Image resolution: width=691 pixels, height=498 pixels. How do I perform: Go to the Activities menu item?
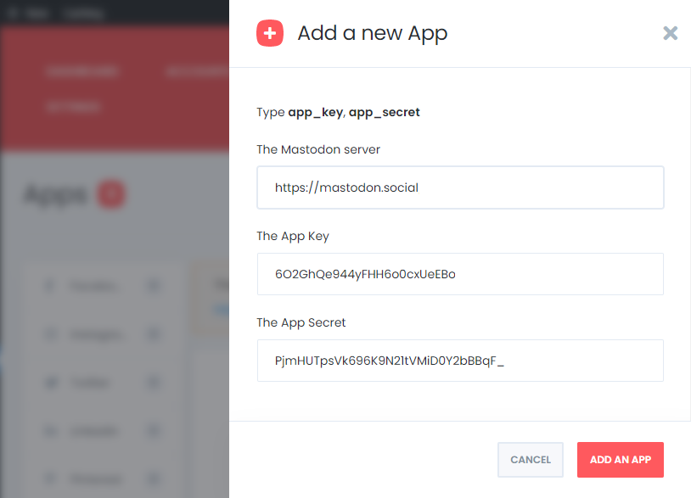(x=73, y=107)
